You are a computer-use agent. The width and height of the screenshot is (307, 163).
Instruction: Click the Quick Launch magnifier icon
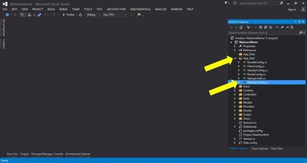tap(281, 3)
